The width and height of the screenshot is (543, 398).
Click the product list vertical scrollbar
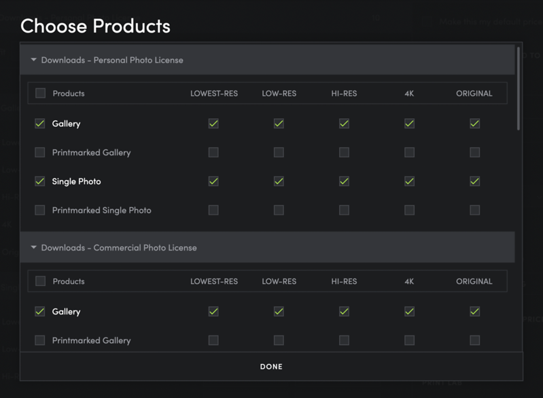click(519, 89)
